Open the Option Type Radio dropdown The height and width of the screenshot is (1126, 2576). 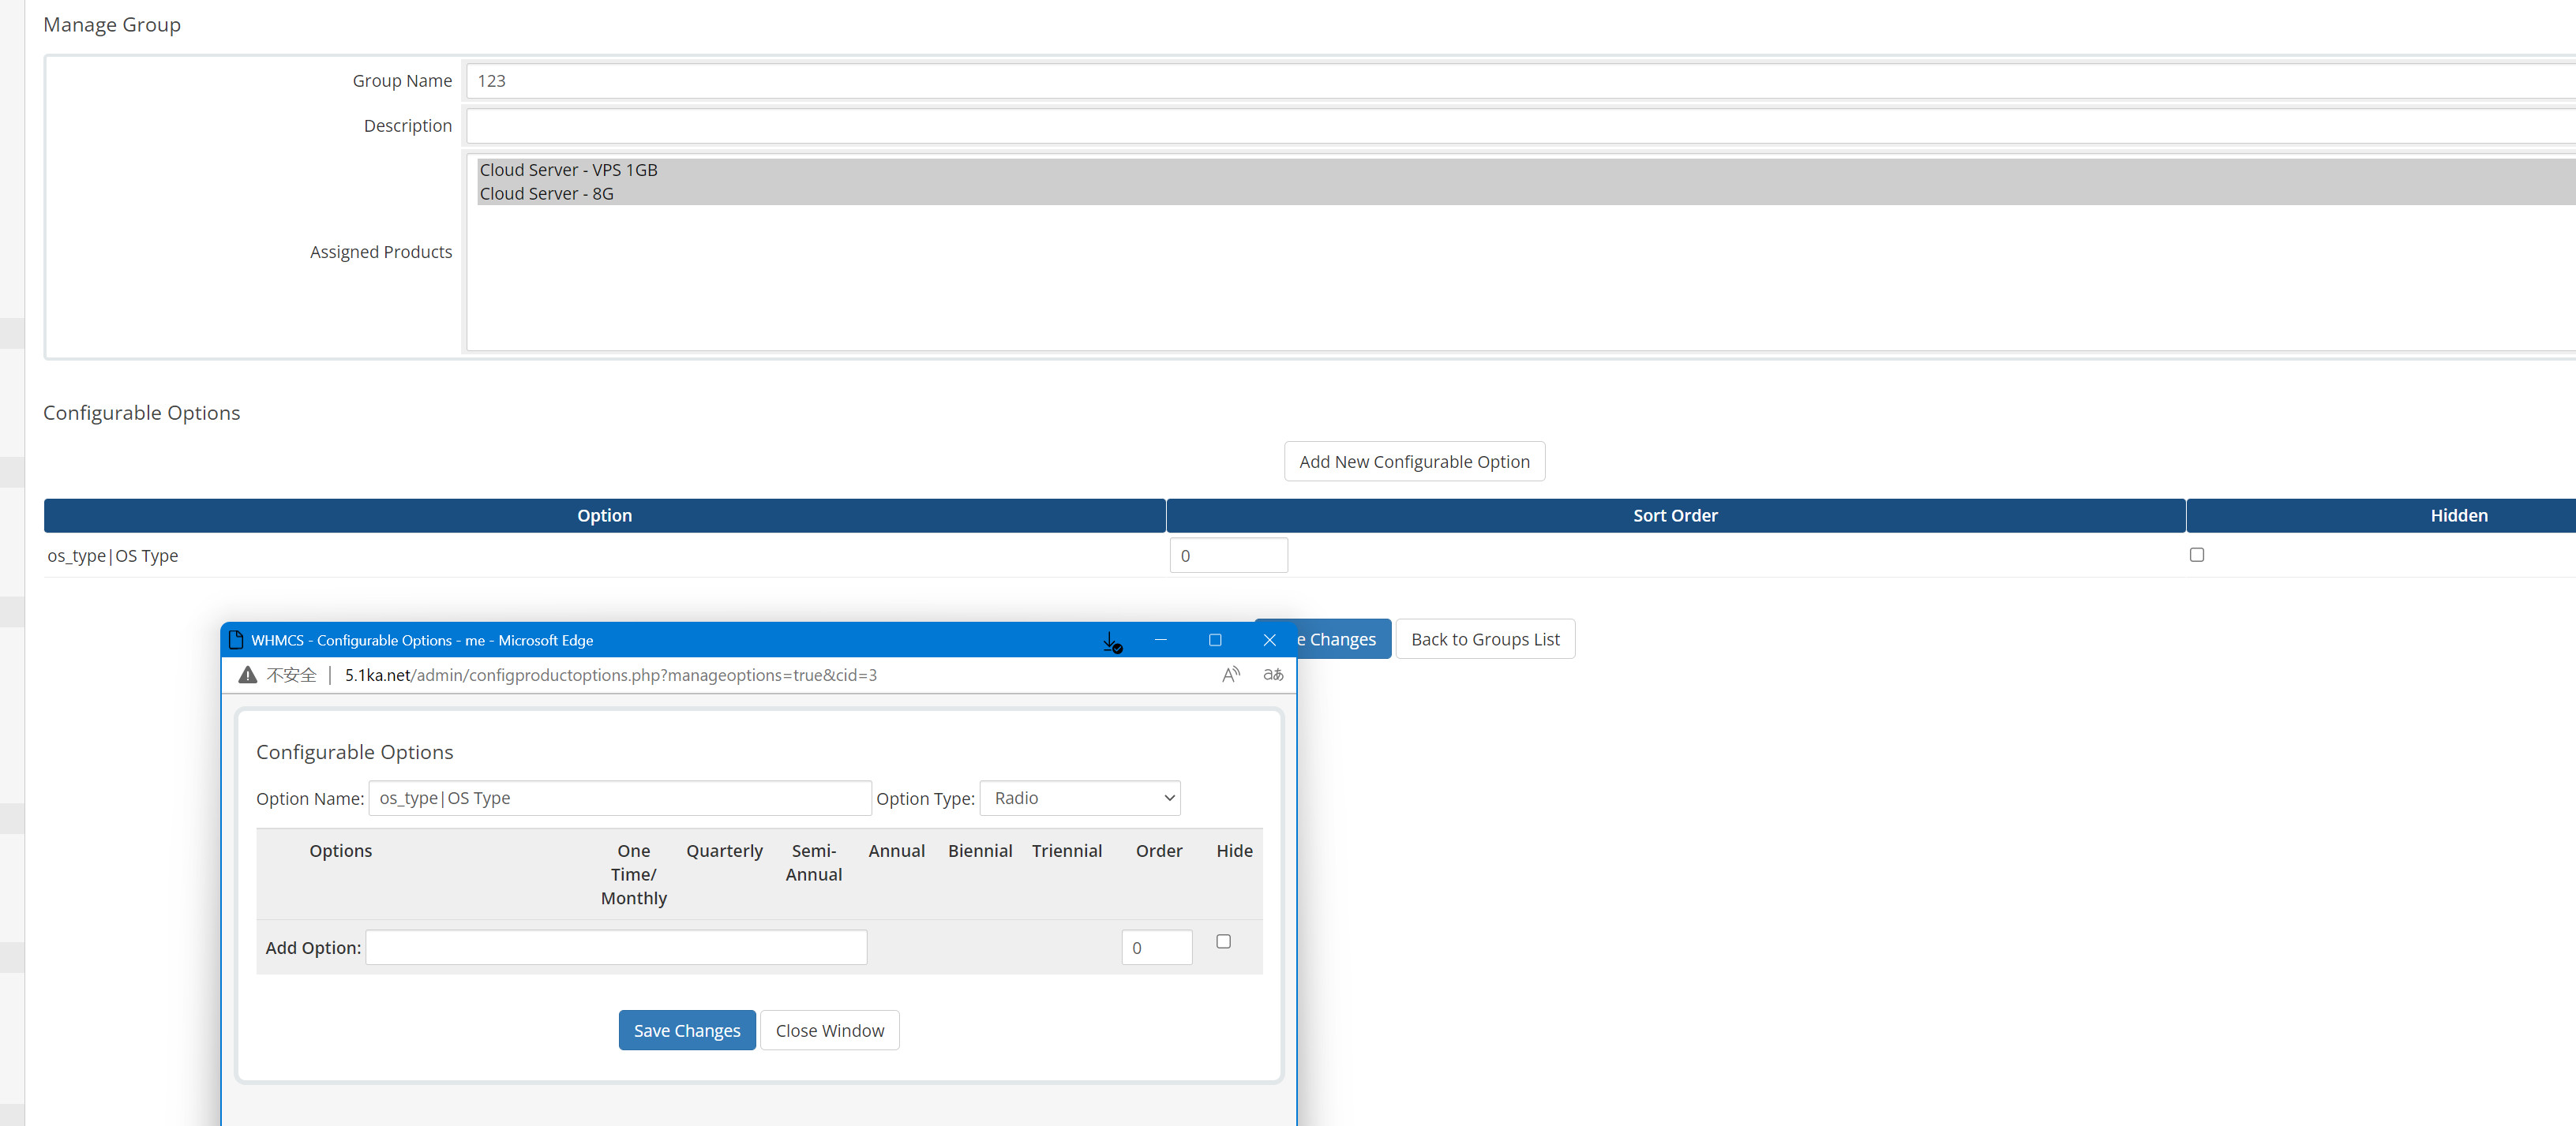(1080, 799)
